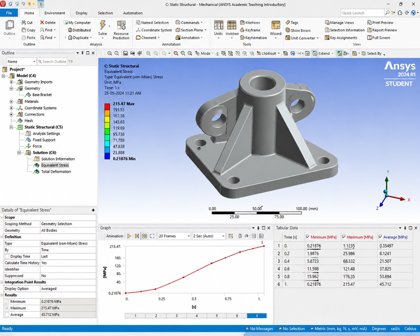
Task: Open Report Preview
Action: pos(382,30)
